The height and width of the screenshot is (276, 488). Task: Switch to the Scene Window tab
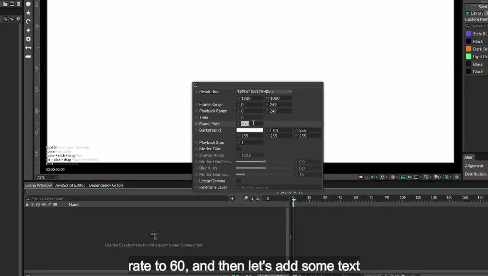[x=38, y=185]
